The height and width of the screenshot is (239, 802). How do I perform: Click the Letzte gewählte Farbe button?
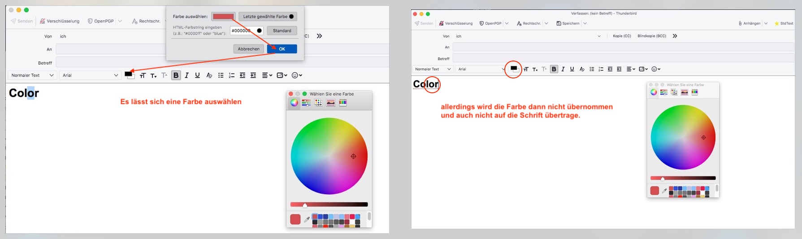[x=268, y=17]
